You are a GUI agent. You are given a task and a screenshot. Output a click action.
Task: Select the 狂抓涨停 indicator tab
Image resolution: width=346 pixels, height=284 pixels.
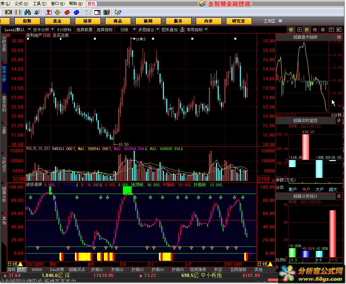coord(198,270)
